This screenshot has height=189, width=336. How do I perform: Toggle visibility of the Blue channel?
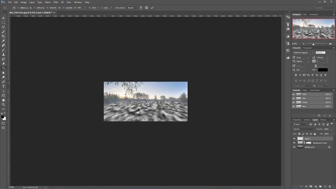tap(293, 106)
